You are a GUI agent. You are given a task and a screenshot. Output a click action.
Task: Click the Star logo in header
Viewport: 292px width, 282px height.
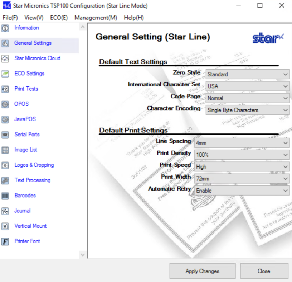[x=268, y=38]
